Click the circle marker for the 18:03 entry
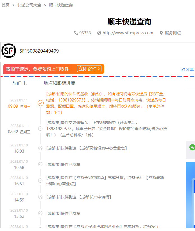The image size is (195, 231). pyautogui.click(x=40, y=148)
